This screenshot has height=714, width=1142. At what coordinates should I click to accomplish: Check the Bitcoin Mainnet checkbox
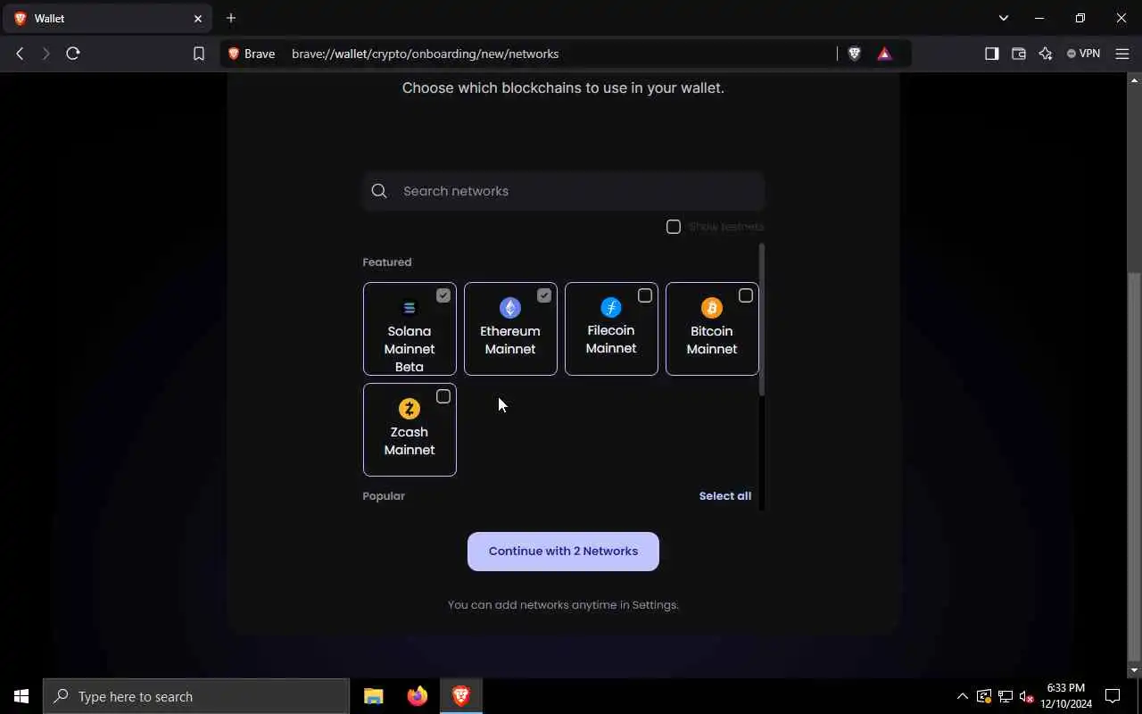pos(746,295)
